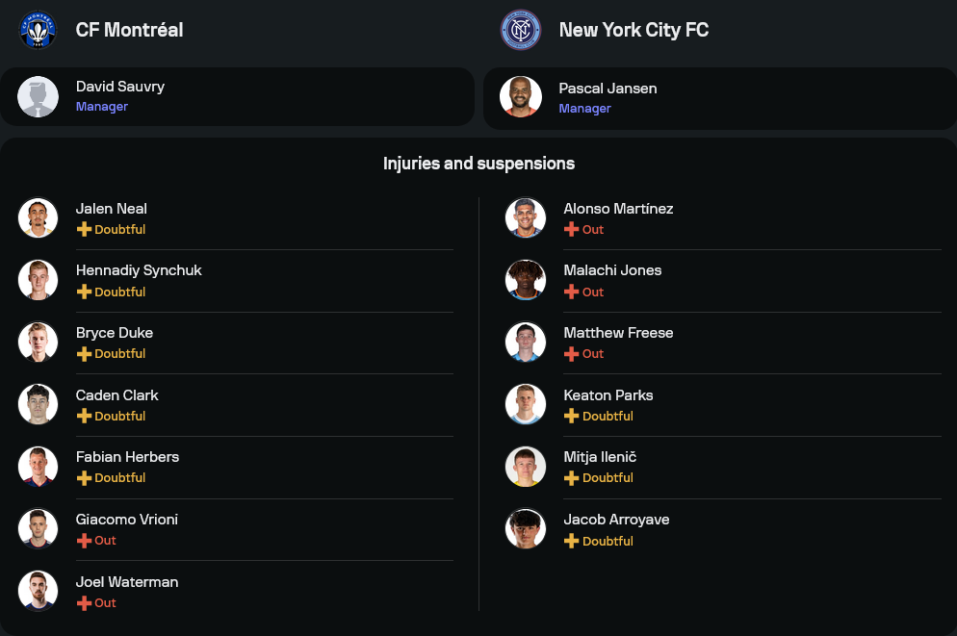This screenshot has height=636, width=957.
Task: Click Keaton Parks' doubtful status icon
Action: pyautogui.click(x=571, y=417)
